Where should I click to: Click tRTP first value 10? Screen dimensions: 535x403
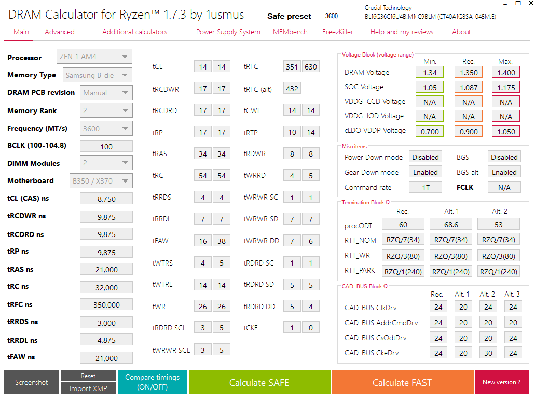(292, 132)
